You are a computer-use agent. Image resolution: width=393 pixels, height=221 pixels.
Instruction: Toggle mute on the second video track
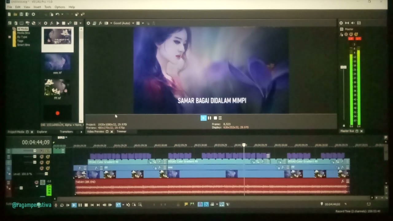click(x=42, y=157)
